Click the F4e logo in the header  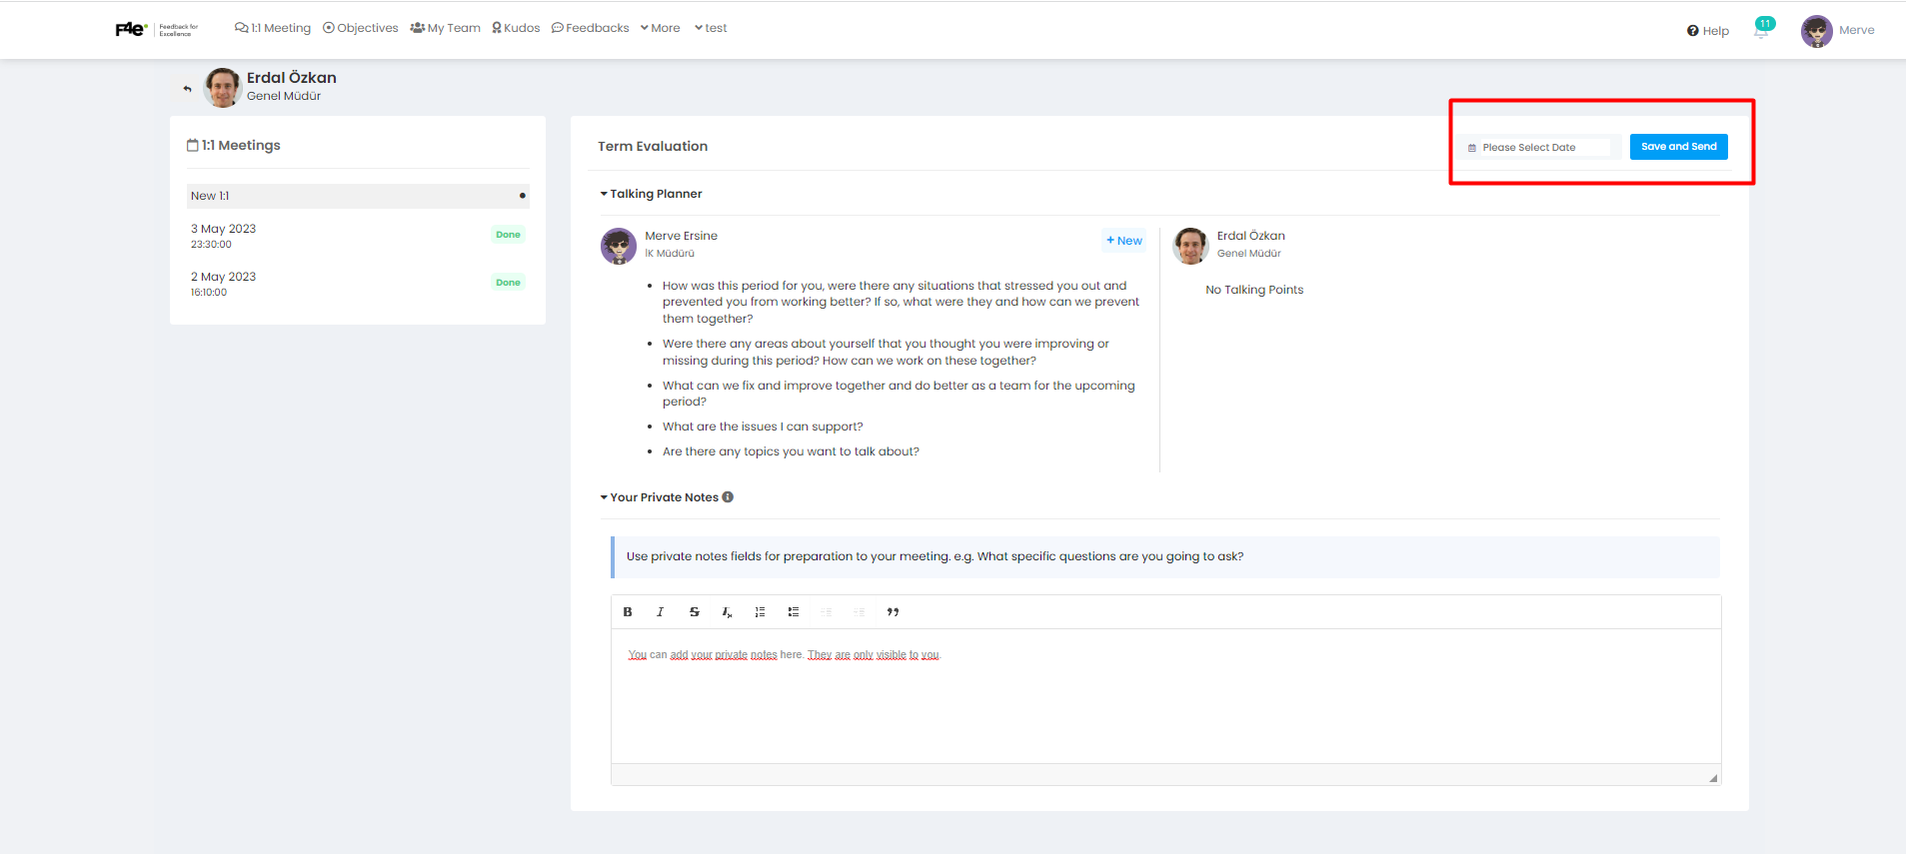point(157,29)
